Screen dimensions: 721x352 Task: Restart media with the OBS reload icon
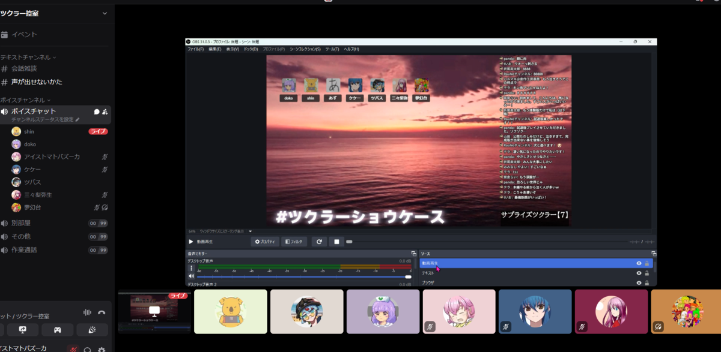pyautogui.click(x=320, y=242)
